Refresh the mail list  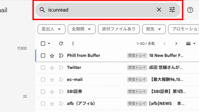[61, 44]
